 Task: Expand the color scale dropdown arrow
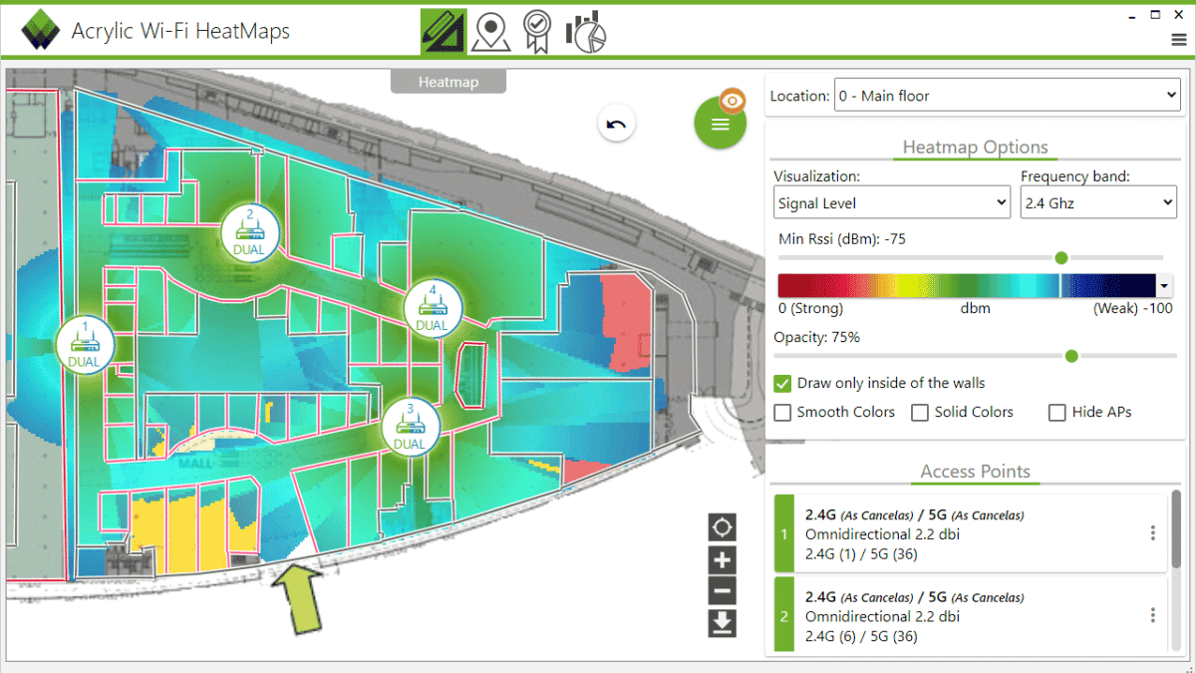pyautogui.click(x=1164, y=286)
